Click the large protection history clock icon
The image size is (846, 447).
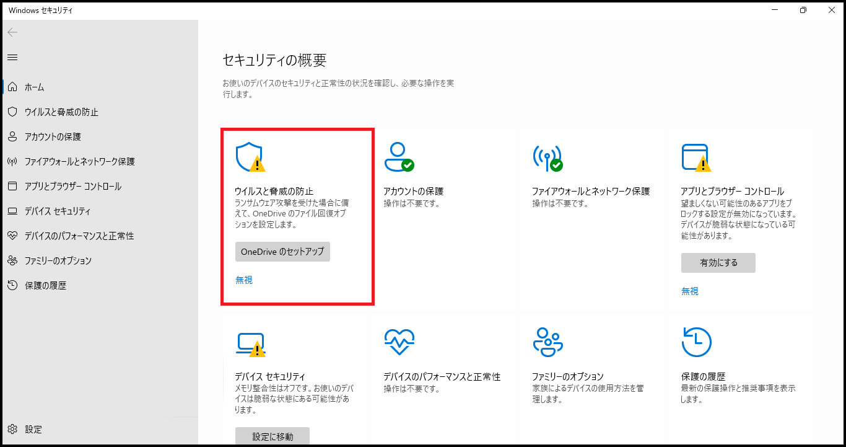tap(696, 342)
